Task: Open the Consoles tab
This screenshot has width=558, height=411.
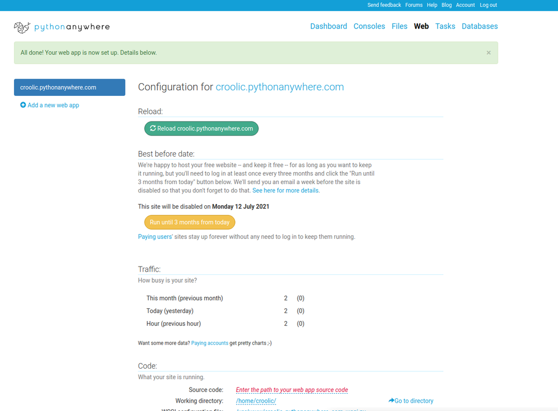Action: click(369, 26)
